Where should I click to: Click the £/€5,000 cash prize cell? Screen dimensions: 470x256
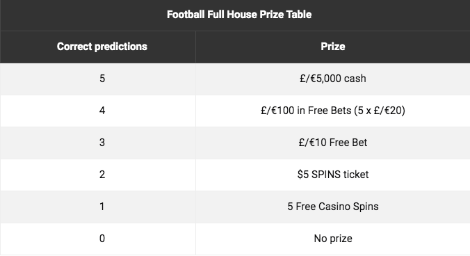(333, 79)
